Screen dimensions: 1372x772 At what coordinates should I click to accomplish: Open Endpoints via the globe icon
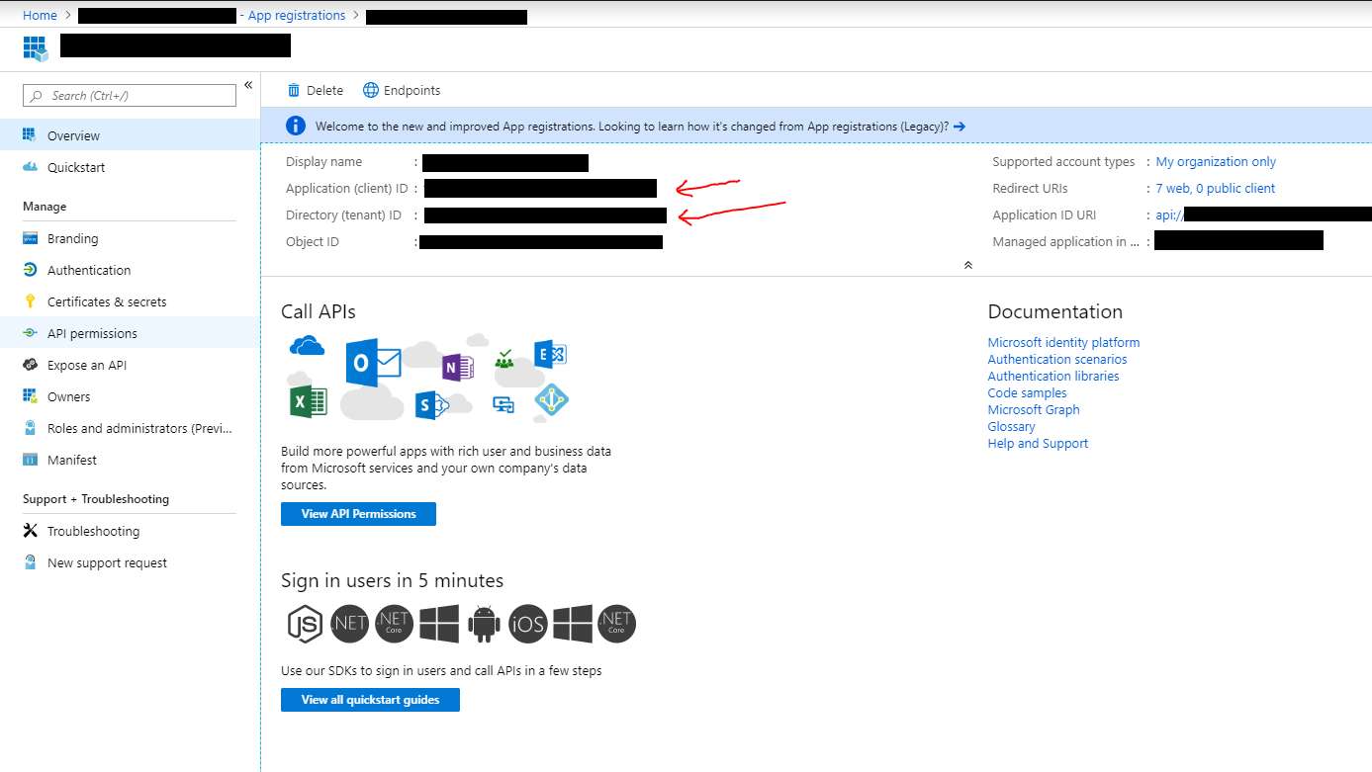coord(371,90)
